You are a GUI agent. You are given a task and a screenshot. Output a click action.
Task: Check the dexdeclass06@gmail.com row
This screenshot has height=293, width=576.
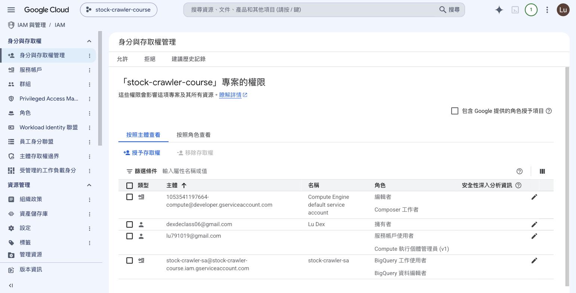(x=130, y=225)
